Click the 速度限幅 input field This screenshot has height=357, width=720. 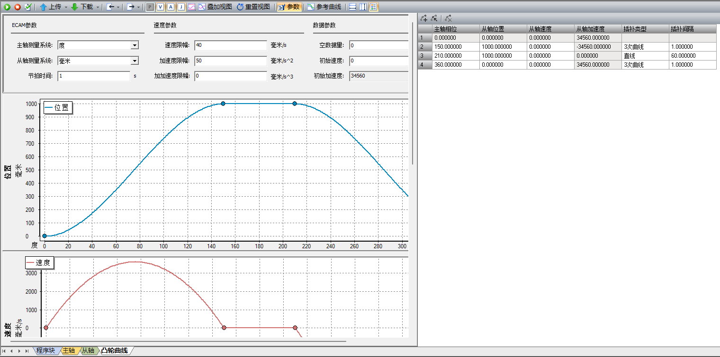230,45
